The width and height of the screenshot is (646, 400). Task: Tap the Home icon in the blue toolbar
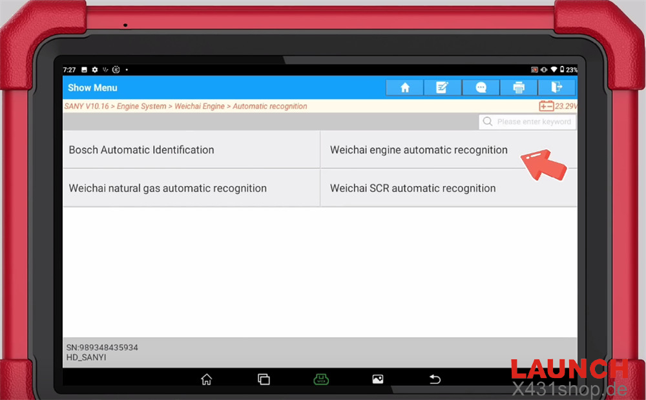pos(405,88)
